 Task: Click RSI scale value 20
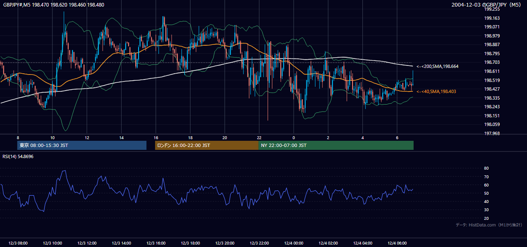click(x=486, y=218)
